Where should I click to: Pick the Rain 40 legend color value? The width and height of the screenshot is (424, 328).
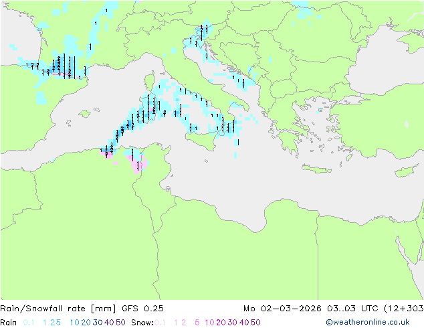click(x=109, y=323)
